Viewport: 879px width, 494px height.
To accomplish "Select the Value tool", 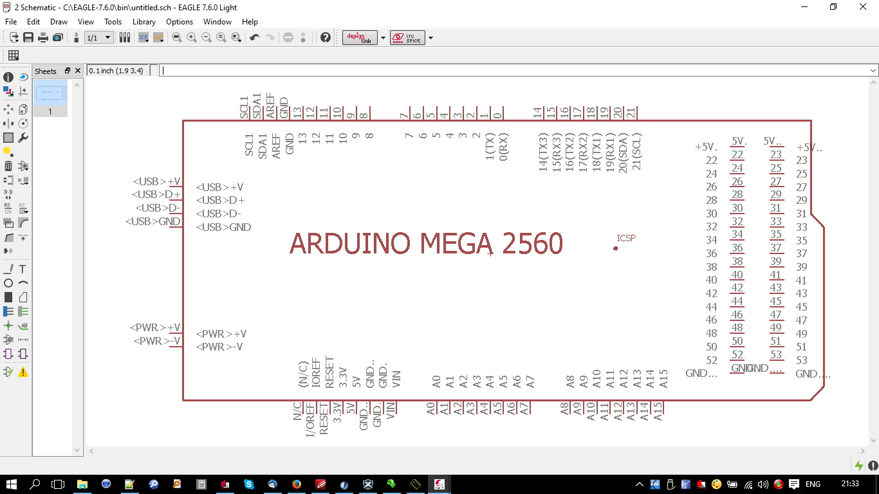I will pos(23,208).
